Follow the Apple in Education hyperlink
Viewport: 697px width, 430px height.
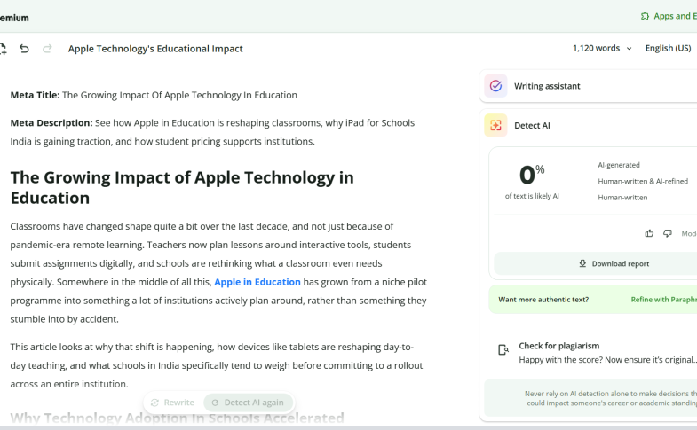tap(257, 282)
